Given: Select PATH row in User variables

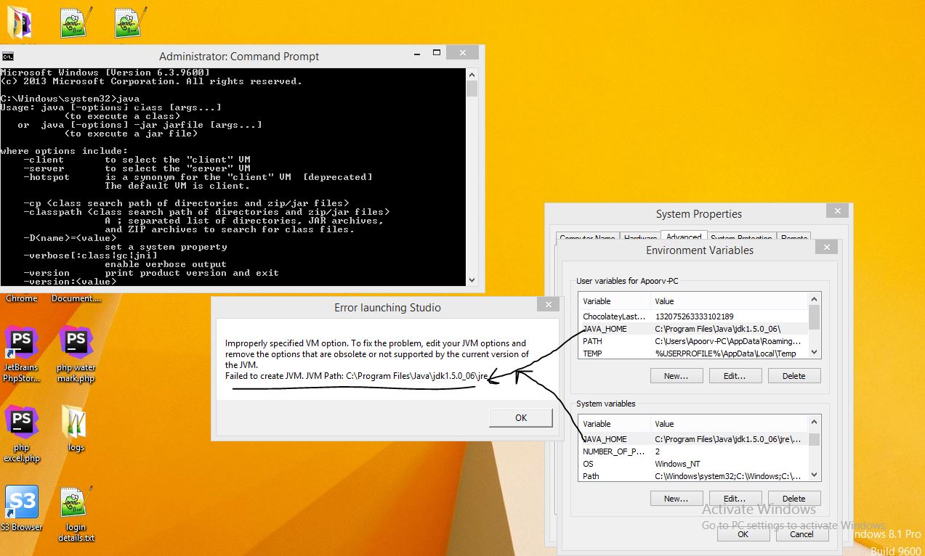Looking at the screenshot, I should [694, 341].
